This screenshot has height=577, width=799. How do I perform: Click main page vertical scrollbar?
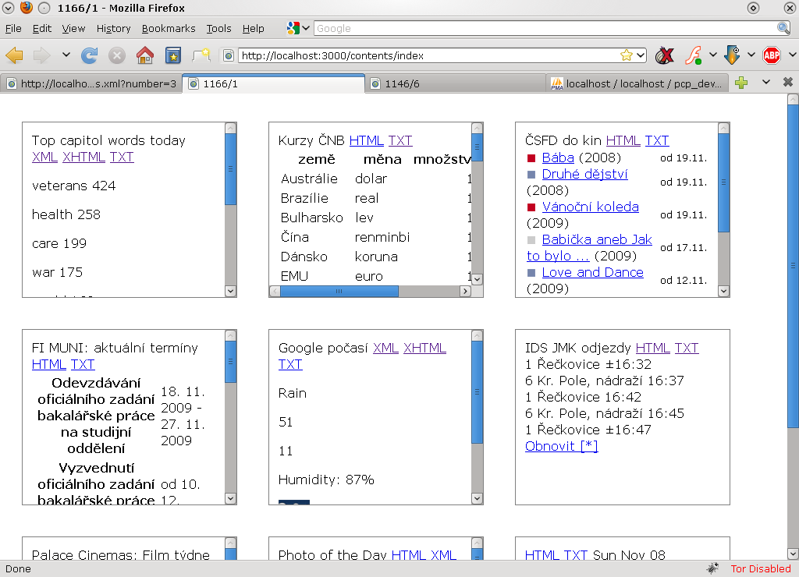pyautogui.click(x=793, y=267)
